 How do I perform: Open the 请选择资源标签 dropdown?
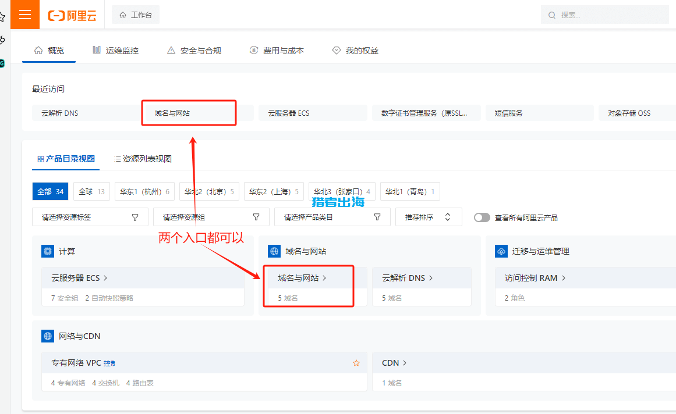pos(90,217)
